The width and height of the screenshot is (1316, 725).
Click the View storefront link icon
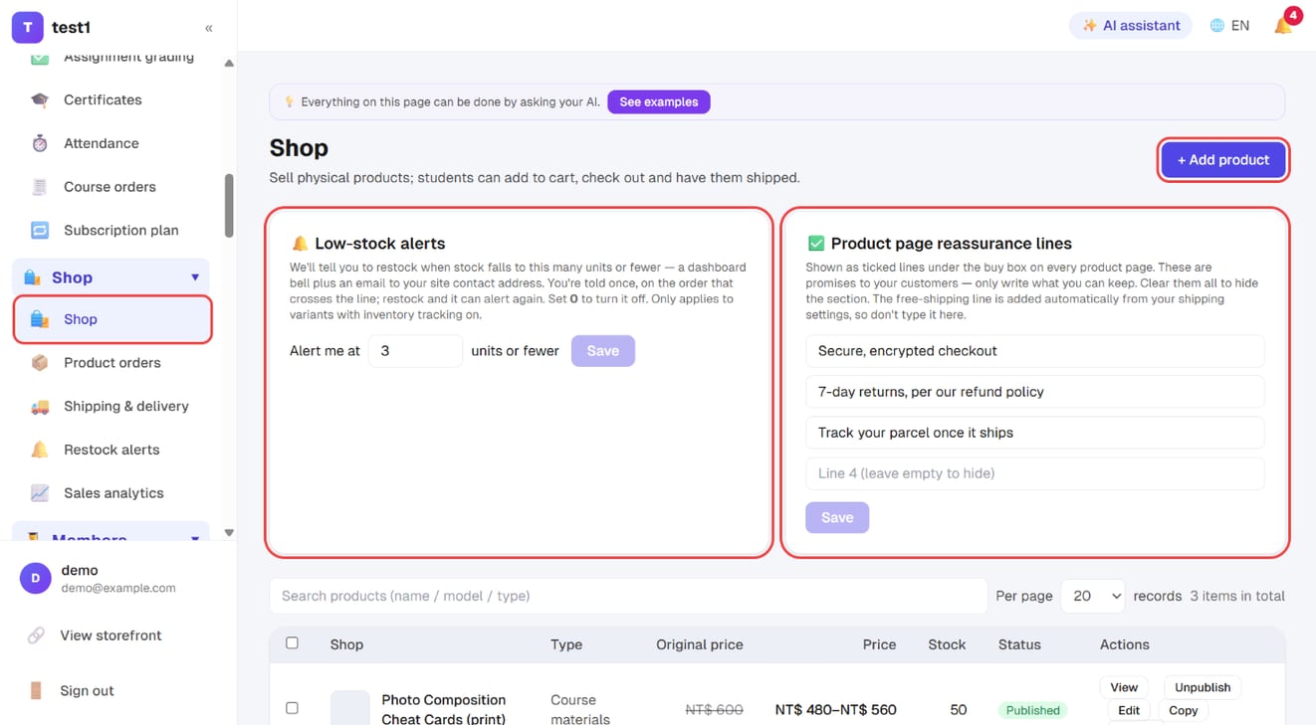click(x=36, y=635)
